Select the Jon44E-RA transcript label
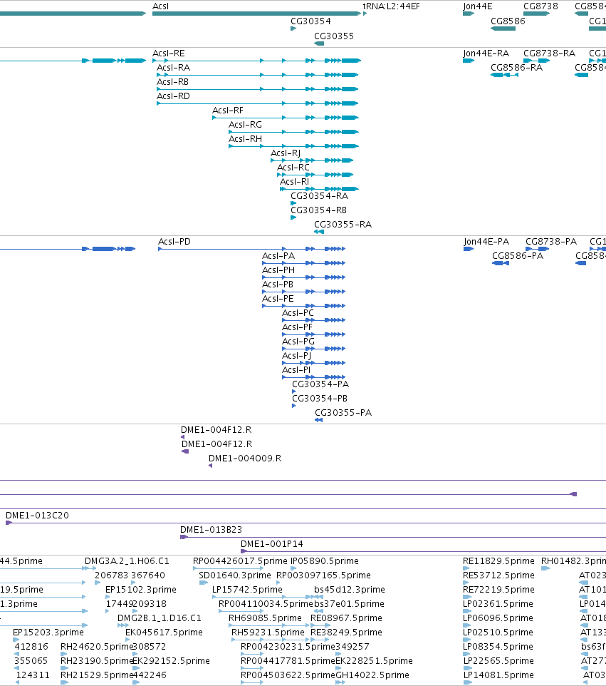The height and width of the screenshot is (686, 606). click(486, 53)
